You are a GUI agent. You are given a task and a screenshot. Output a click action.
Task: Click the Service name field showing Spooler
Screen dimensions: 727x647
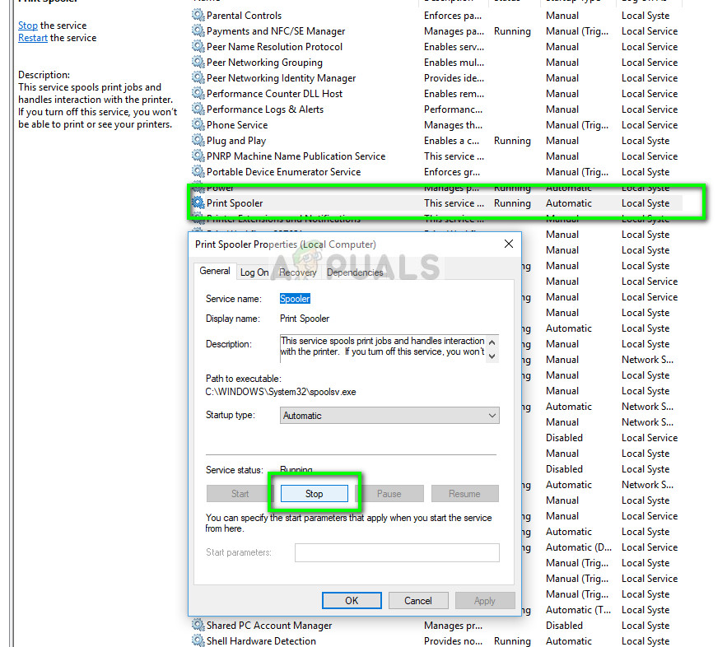pos(295,299)
